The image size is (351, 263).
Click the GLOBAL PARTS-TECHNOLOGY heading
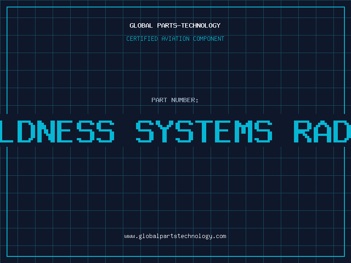(x=175, y=25)
